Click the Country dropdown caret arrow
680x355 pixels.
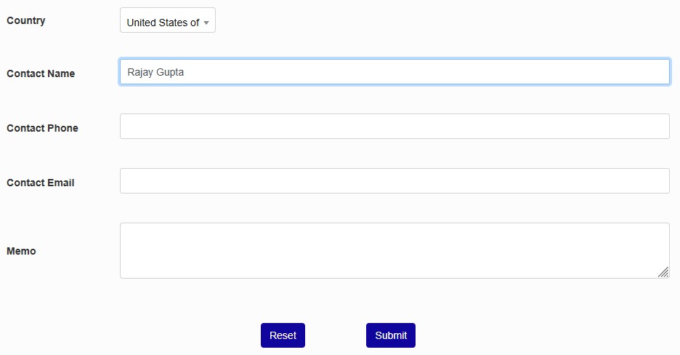coord(206,23)
